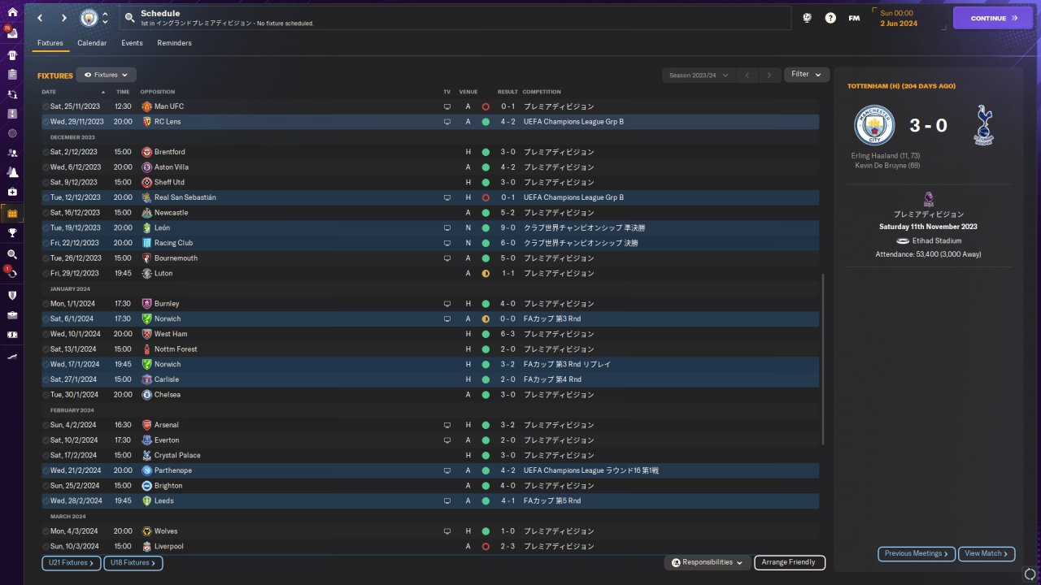This screenshot has height=585, width=1041.
Task: Open the Responsibilities dropdown
Action: (707, 562)
